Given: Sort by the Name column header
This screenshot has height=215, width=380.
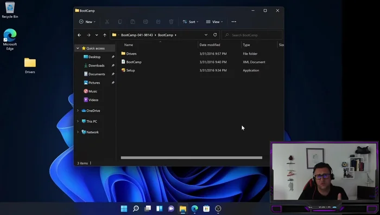Looking at the screenshot, I should point(129,45).
